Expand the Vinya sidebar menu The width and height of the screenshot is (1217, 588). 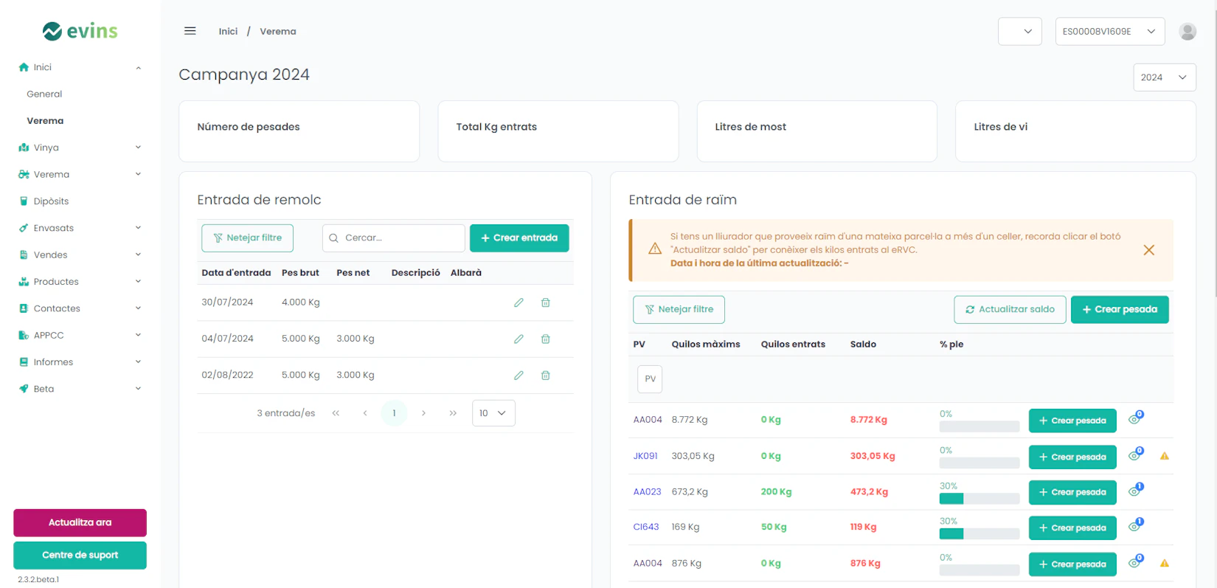coord(80,148)
